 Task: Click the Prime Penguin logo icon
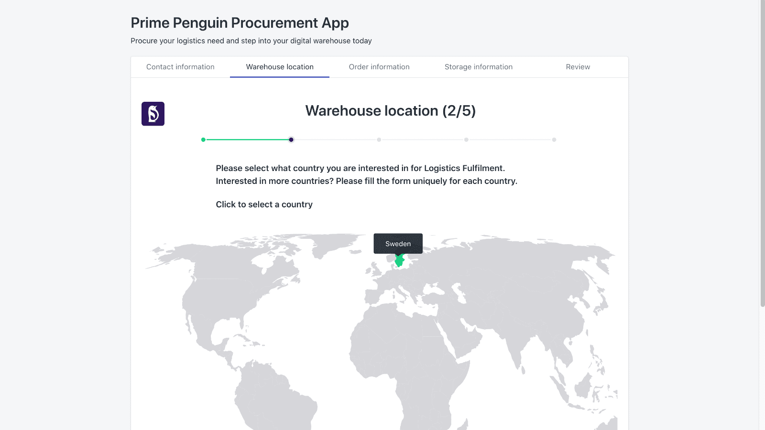pyautogui.click(x=153, y=114)
